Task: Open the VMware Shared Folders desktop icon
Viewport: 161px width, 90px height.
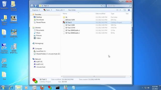Action: 5,20
